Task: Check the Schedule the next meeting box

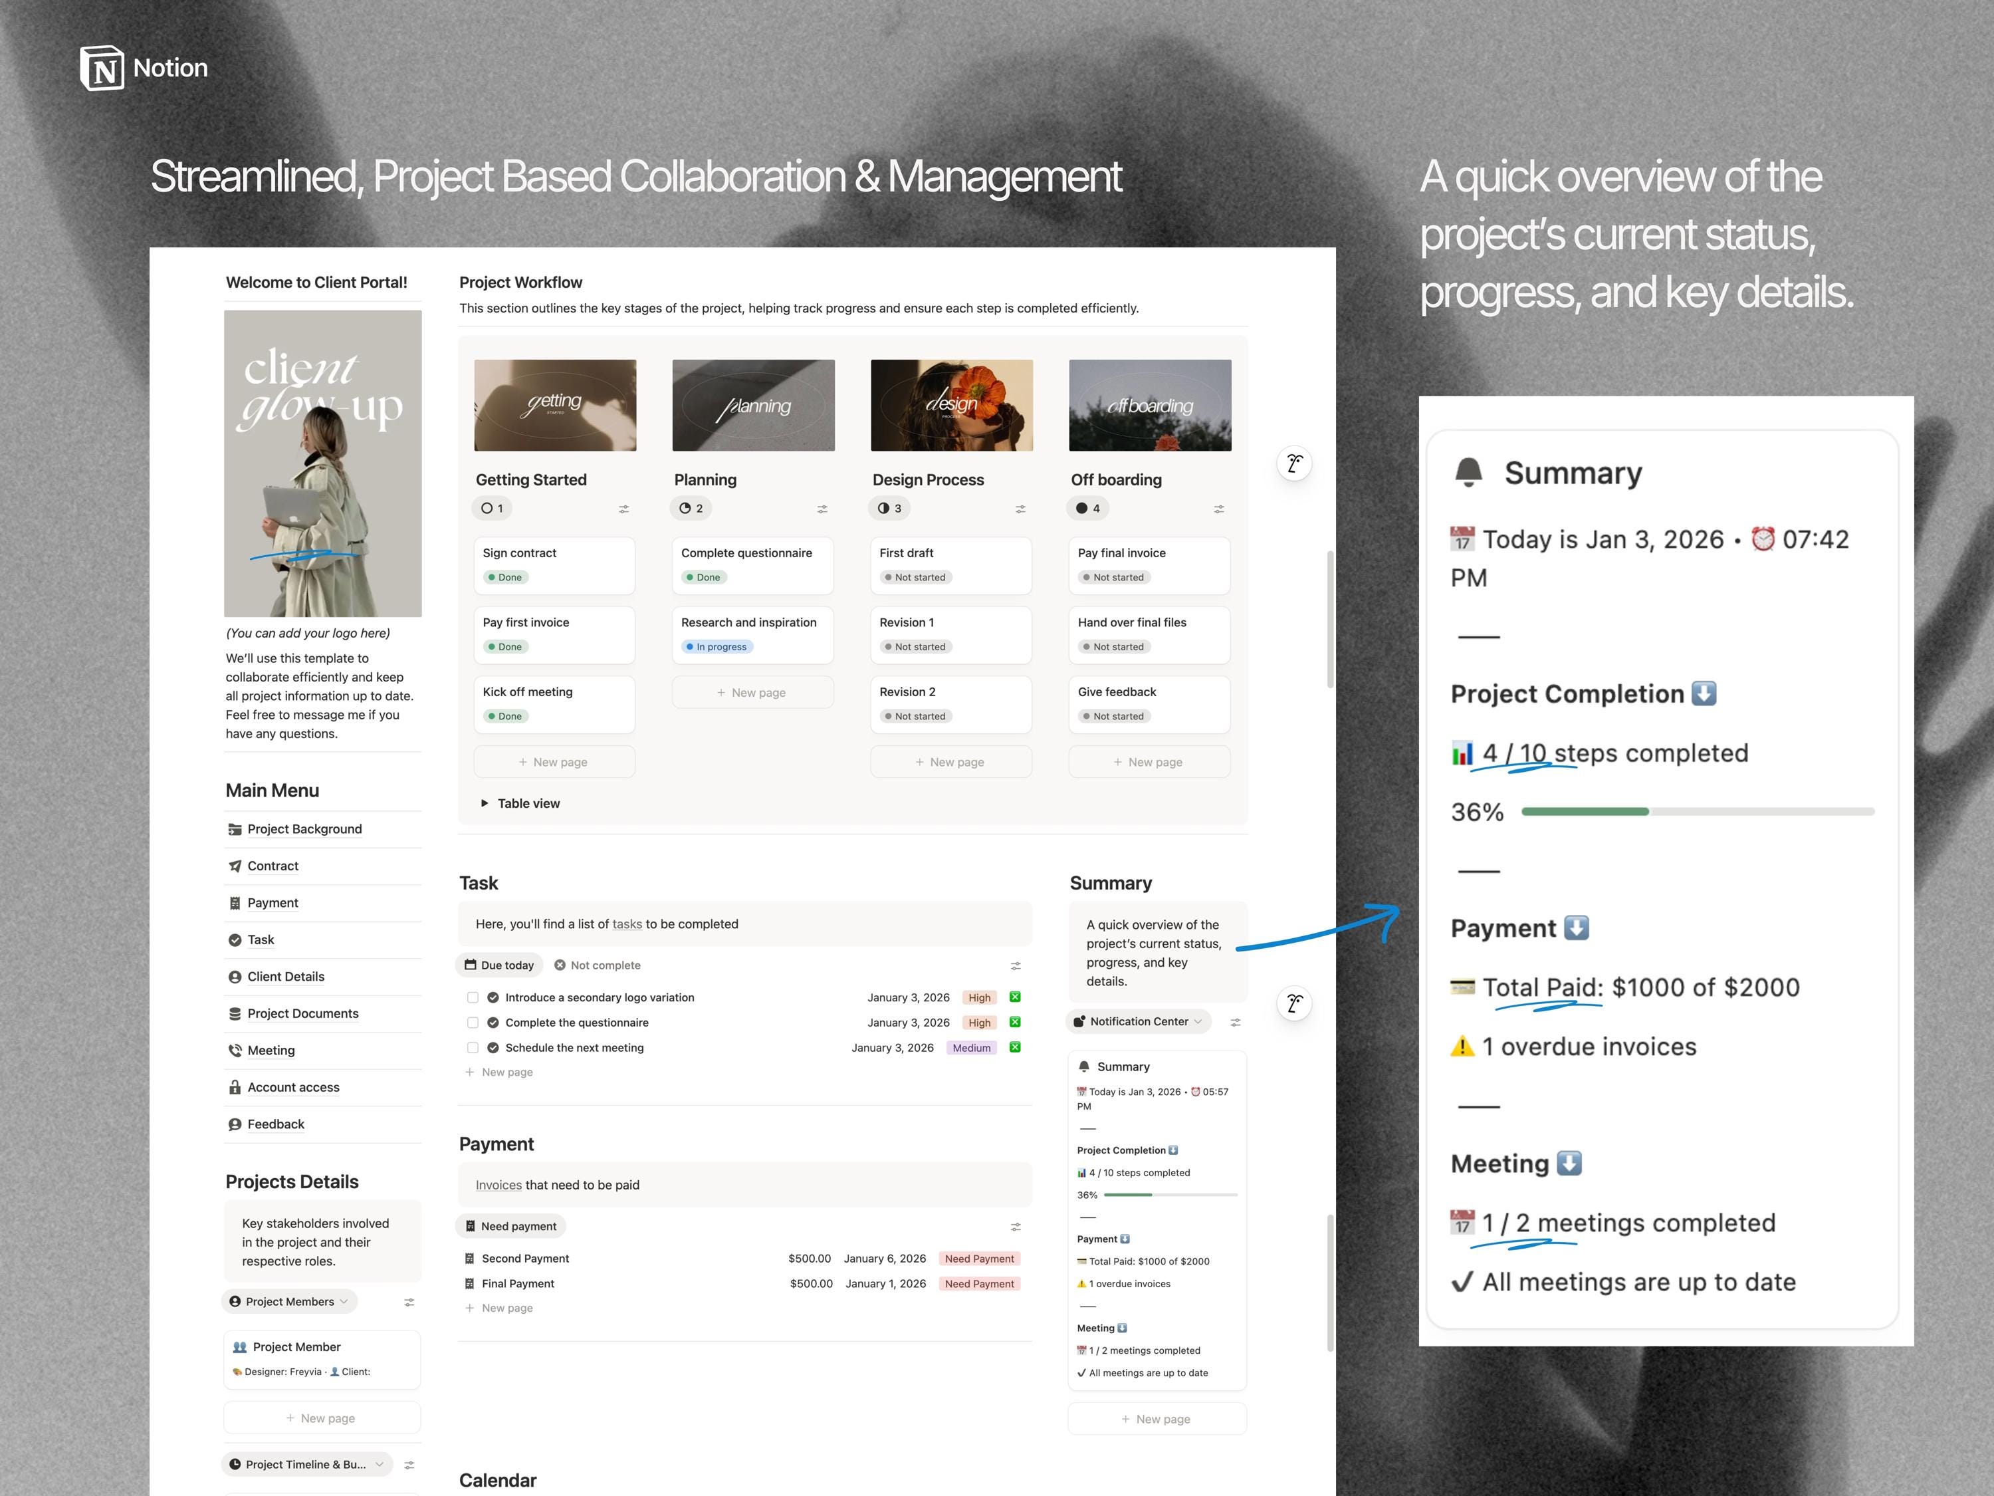Action: coord(473,1048)
